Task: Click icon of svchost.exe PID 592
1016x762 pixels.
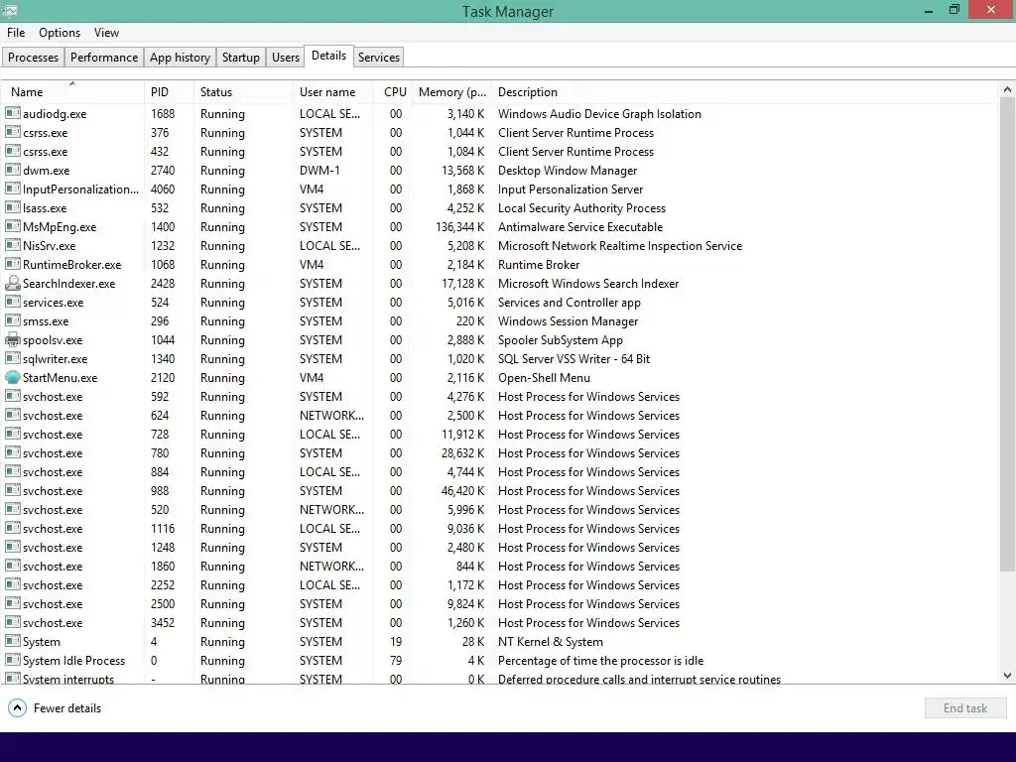Action: [x=12, y=396]
